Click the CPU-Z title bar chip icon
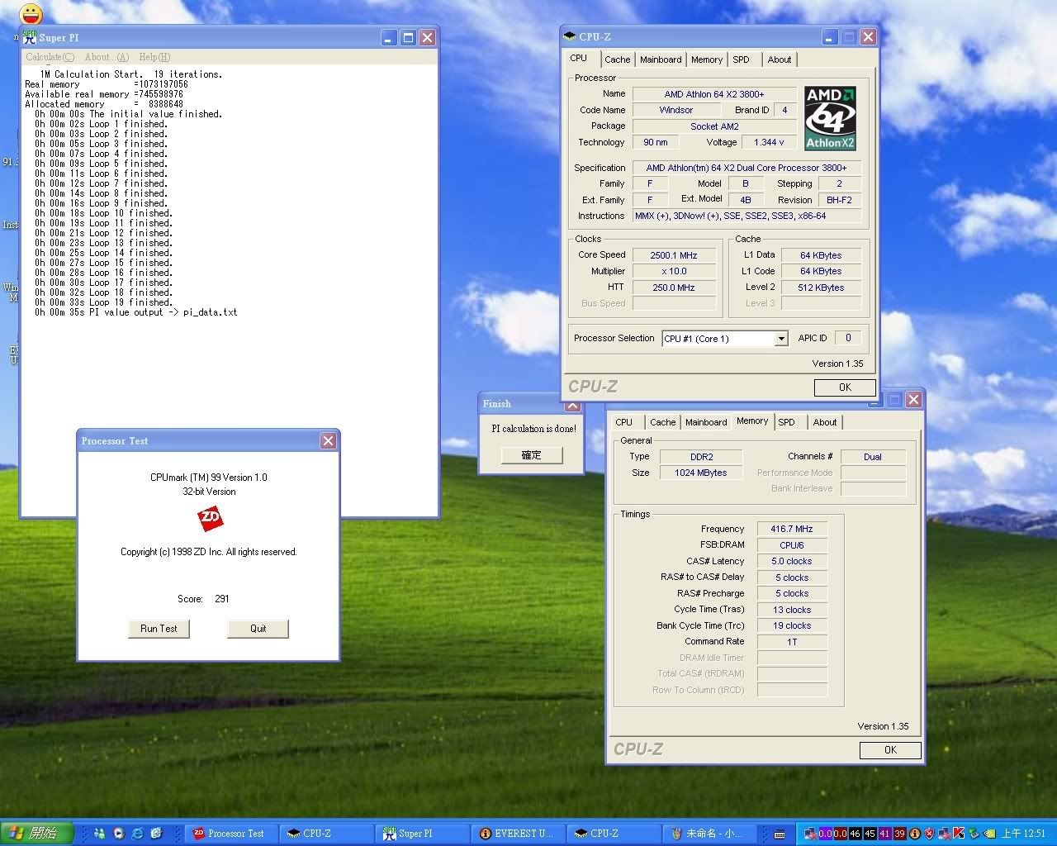Screen dimensions: 1057x846 point(570,36)
